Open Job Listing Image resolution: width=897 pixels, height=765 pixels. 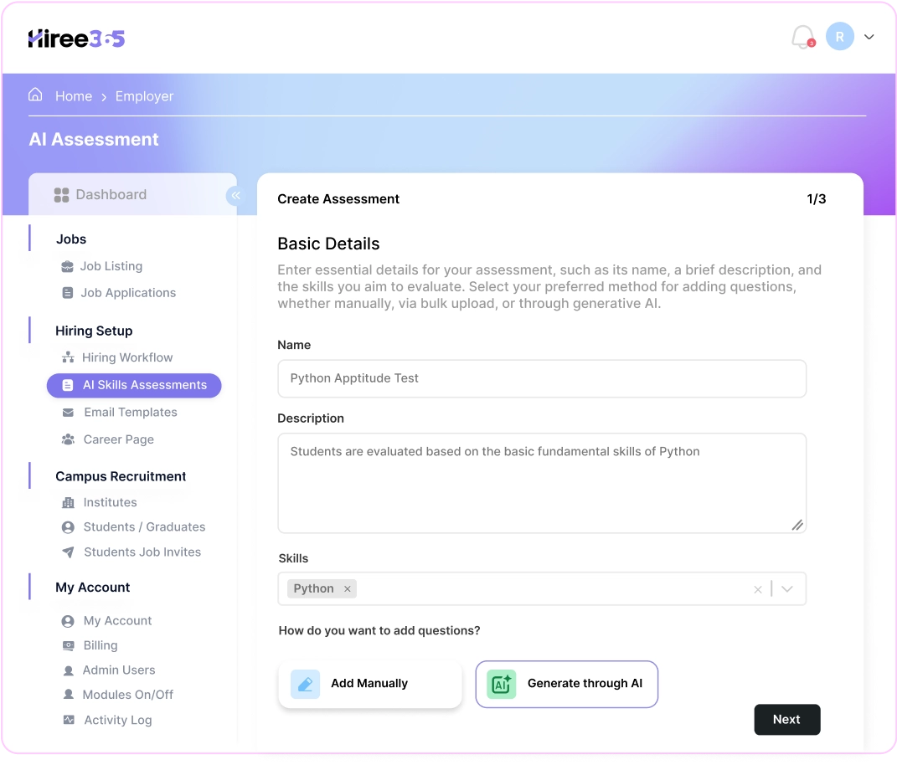[x=111, y=266]
